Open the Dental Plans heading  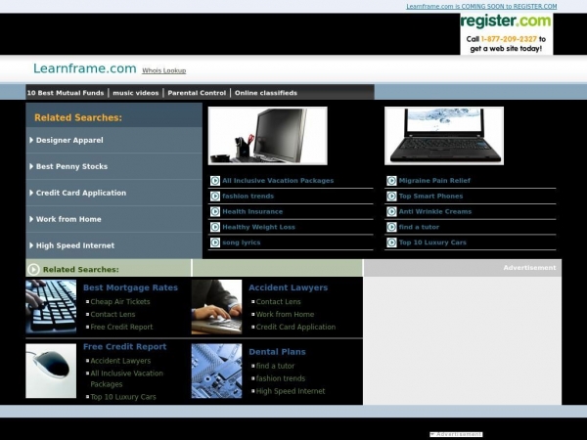[x=278, y=352]
